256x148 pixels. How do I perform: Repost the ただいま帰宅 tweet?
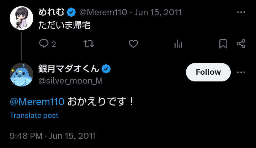click(88, 44)
